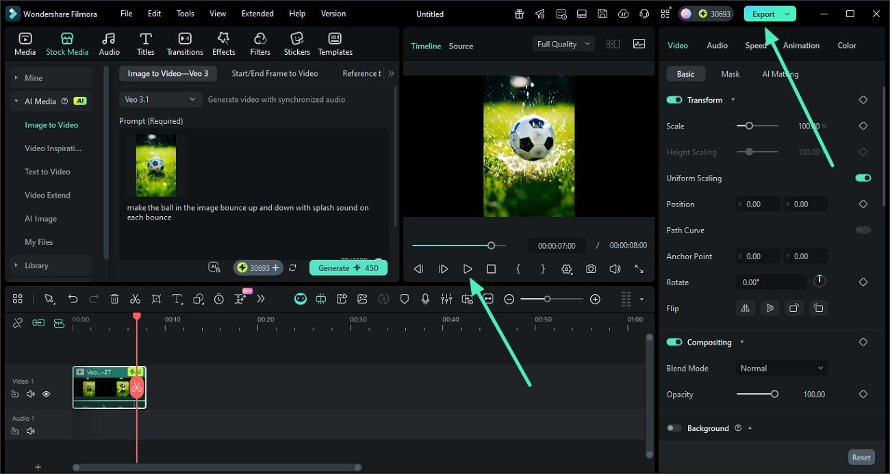Click the Undo arrow in timeline toolbar
This screenshot has height=474, width=890.
click(x=73, y=299)
